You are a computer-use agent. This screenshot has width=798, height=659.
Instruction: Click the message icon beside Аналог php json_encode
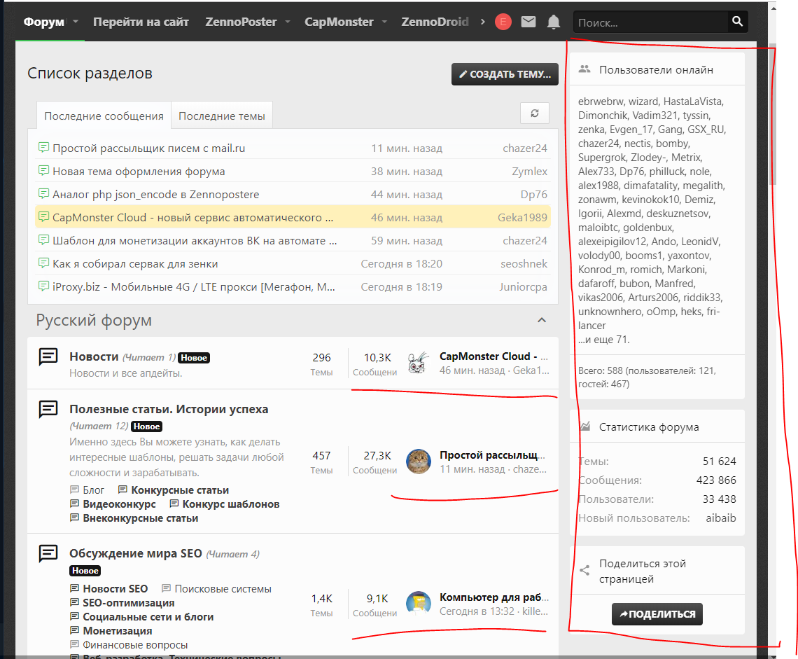click(x=44, y=193)
